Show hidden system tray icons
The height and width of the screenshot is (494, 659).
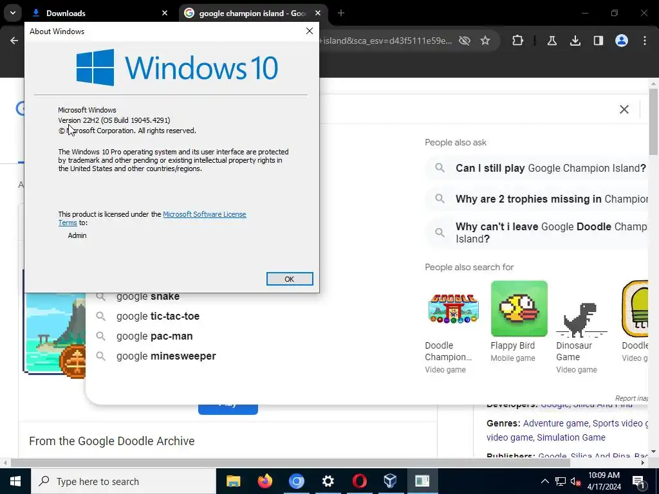click(544, 481)
